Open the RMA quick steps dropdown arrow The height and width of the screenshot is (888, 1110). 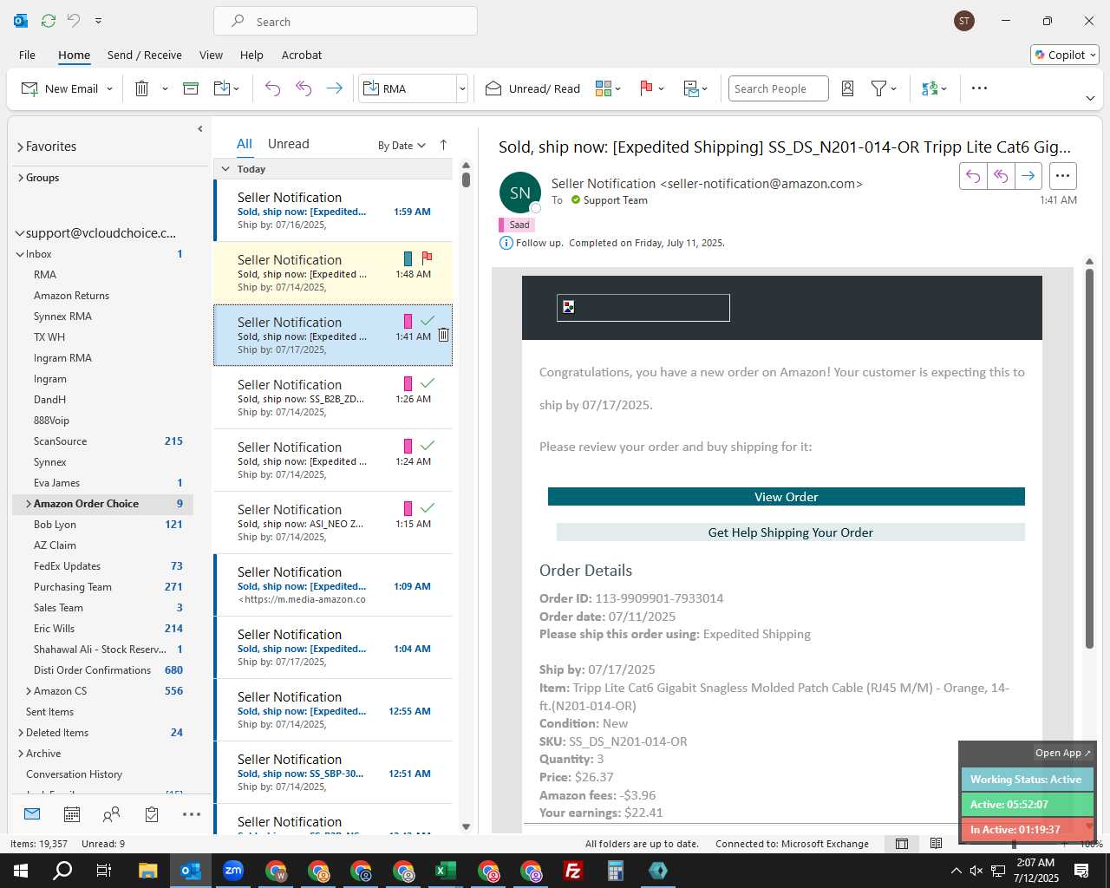point(462,88)
